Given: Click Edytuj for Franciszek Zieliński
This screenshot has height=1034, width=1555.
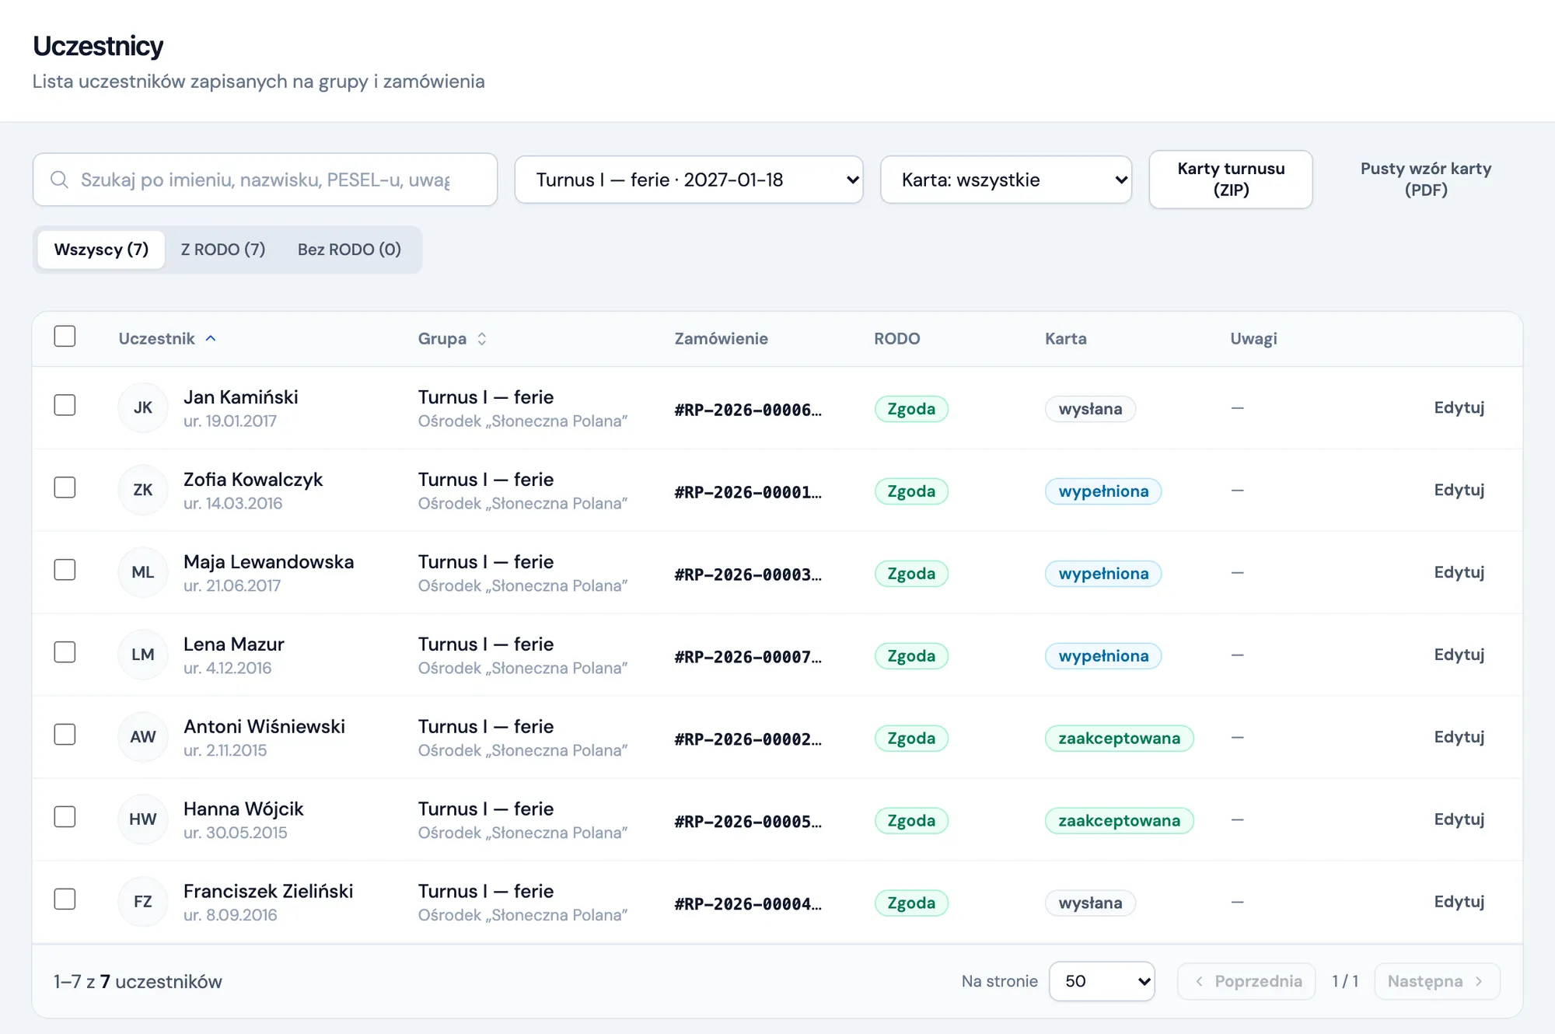Looking at the screenshot, I should (x=1459, y=902).
